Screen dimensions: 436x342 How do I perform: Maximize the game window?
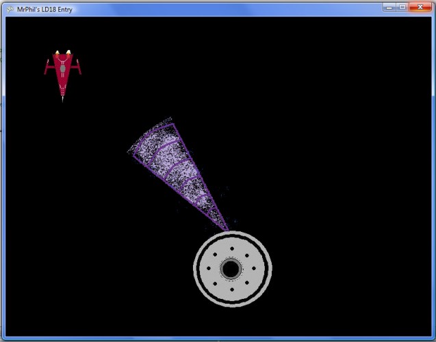[x=402, y=8]
